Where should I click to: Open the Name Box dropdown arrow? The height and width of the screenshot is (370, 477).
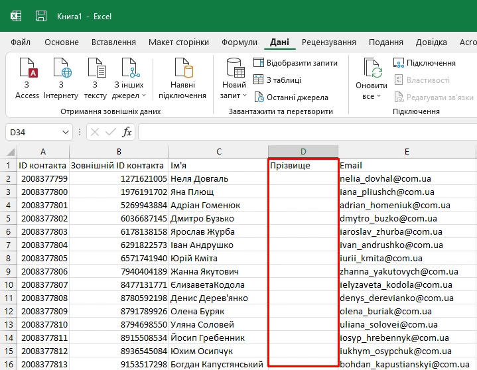click(x=65, y=132)
